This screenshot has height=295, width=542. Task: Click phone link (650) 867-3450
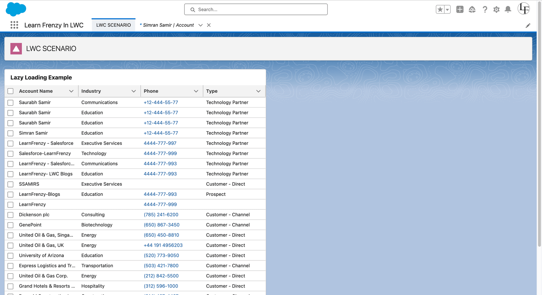coord(162,225)
